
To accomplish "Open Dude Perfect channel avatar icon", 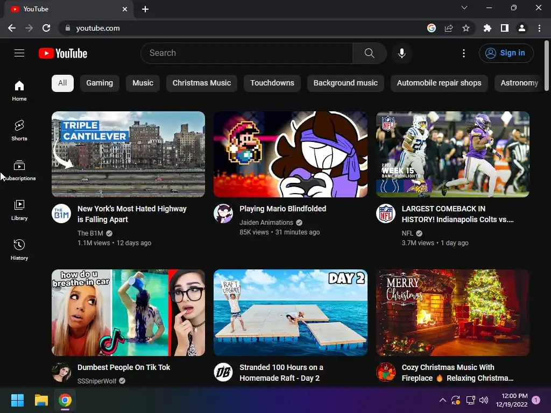I will click(223, 372).
